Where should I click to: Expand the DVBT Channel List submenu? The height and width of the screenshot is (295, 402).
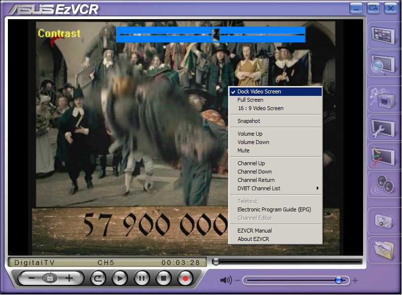[x=259, y=188]
